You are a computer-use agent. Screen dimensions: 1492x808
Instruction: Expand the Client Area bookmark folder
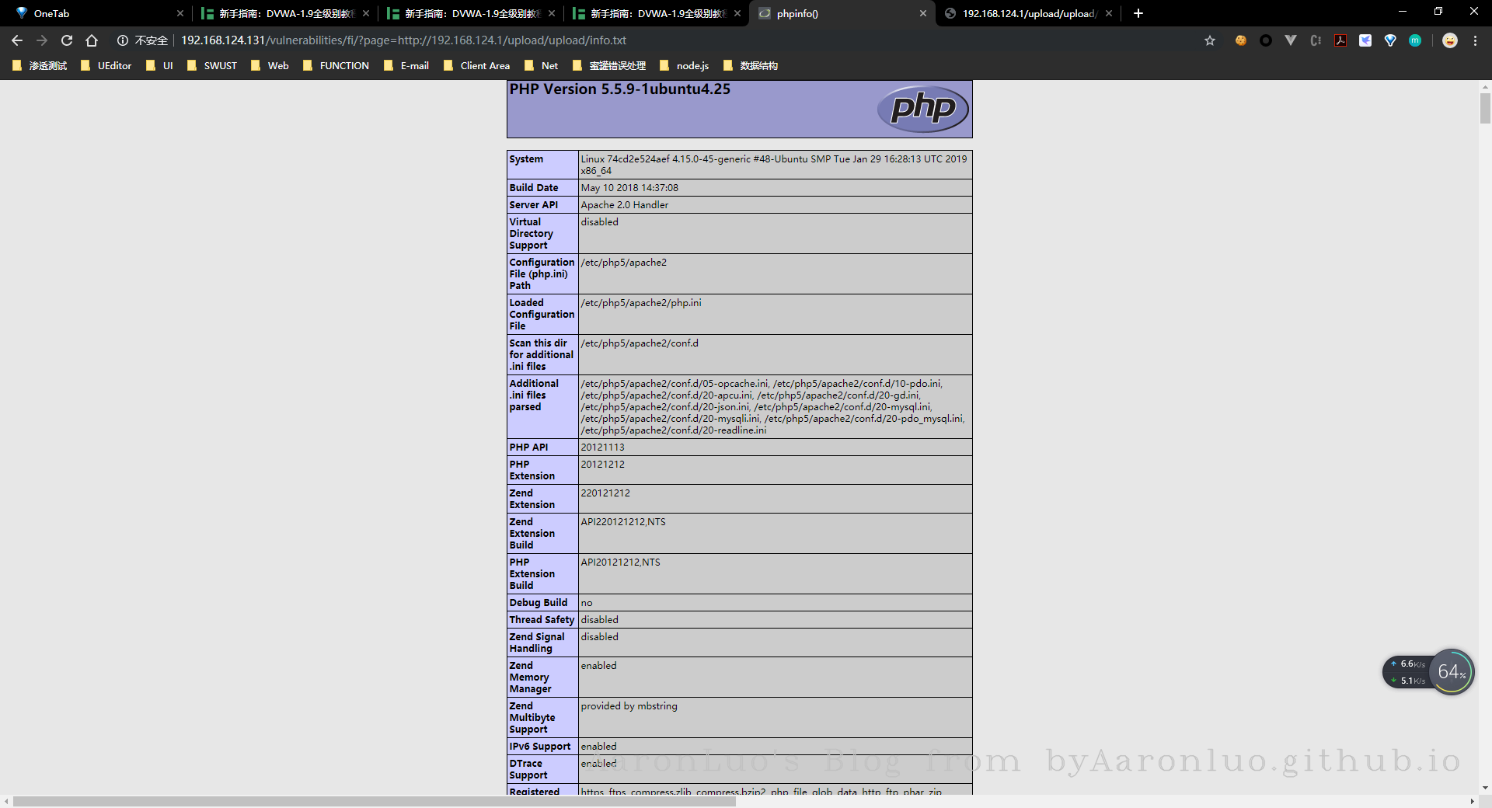[x=476, y=66]
